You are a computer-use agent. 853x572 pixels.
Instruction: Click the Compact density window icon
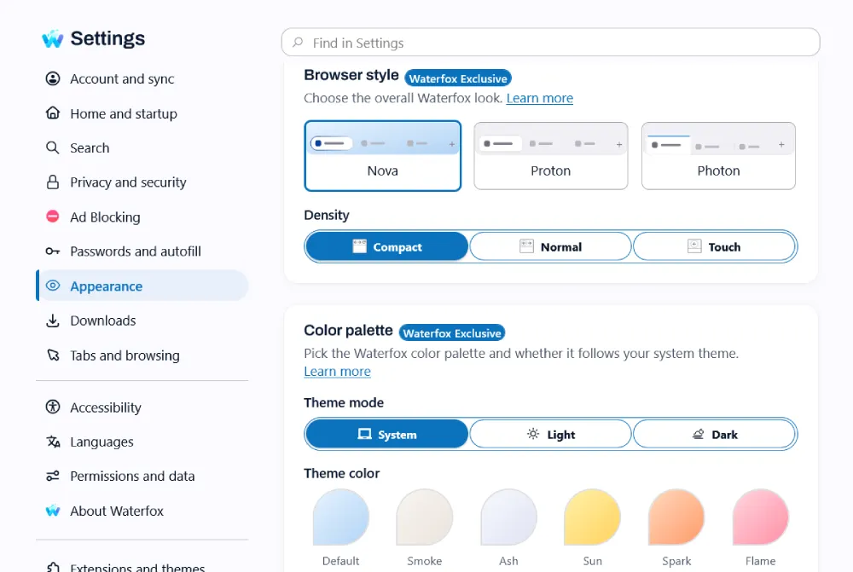coord(359,246)
